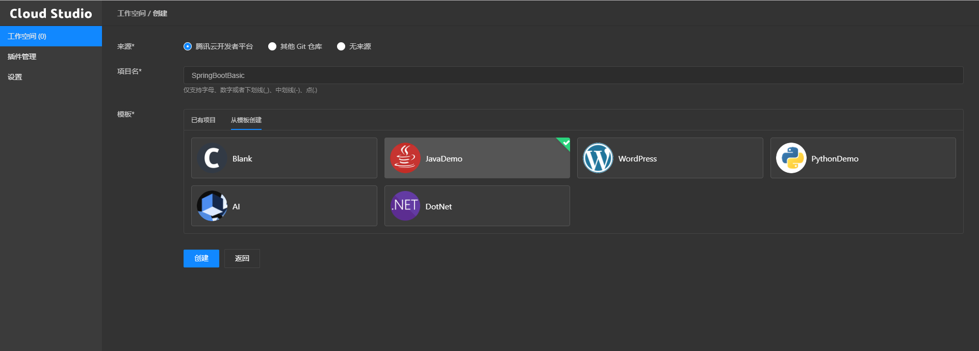Image resolution: width=979 pixels, height=351 pixels.
Task: Switch to the 已有项目 tab
Action: (x=203, y=120)
